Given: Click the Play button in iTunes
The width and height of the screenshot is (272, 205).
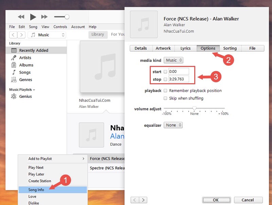Looking at the screenshot, I should pyautogui.click(x=33, y=17).
